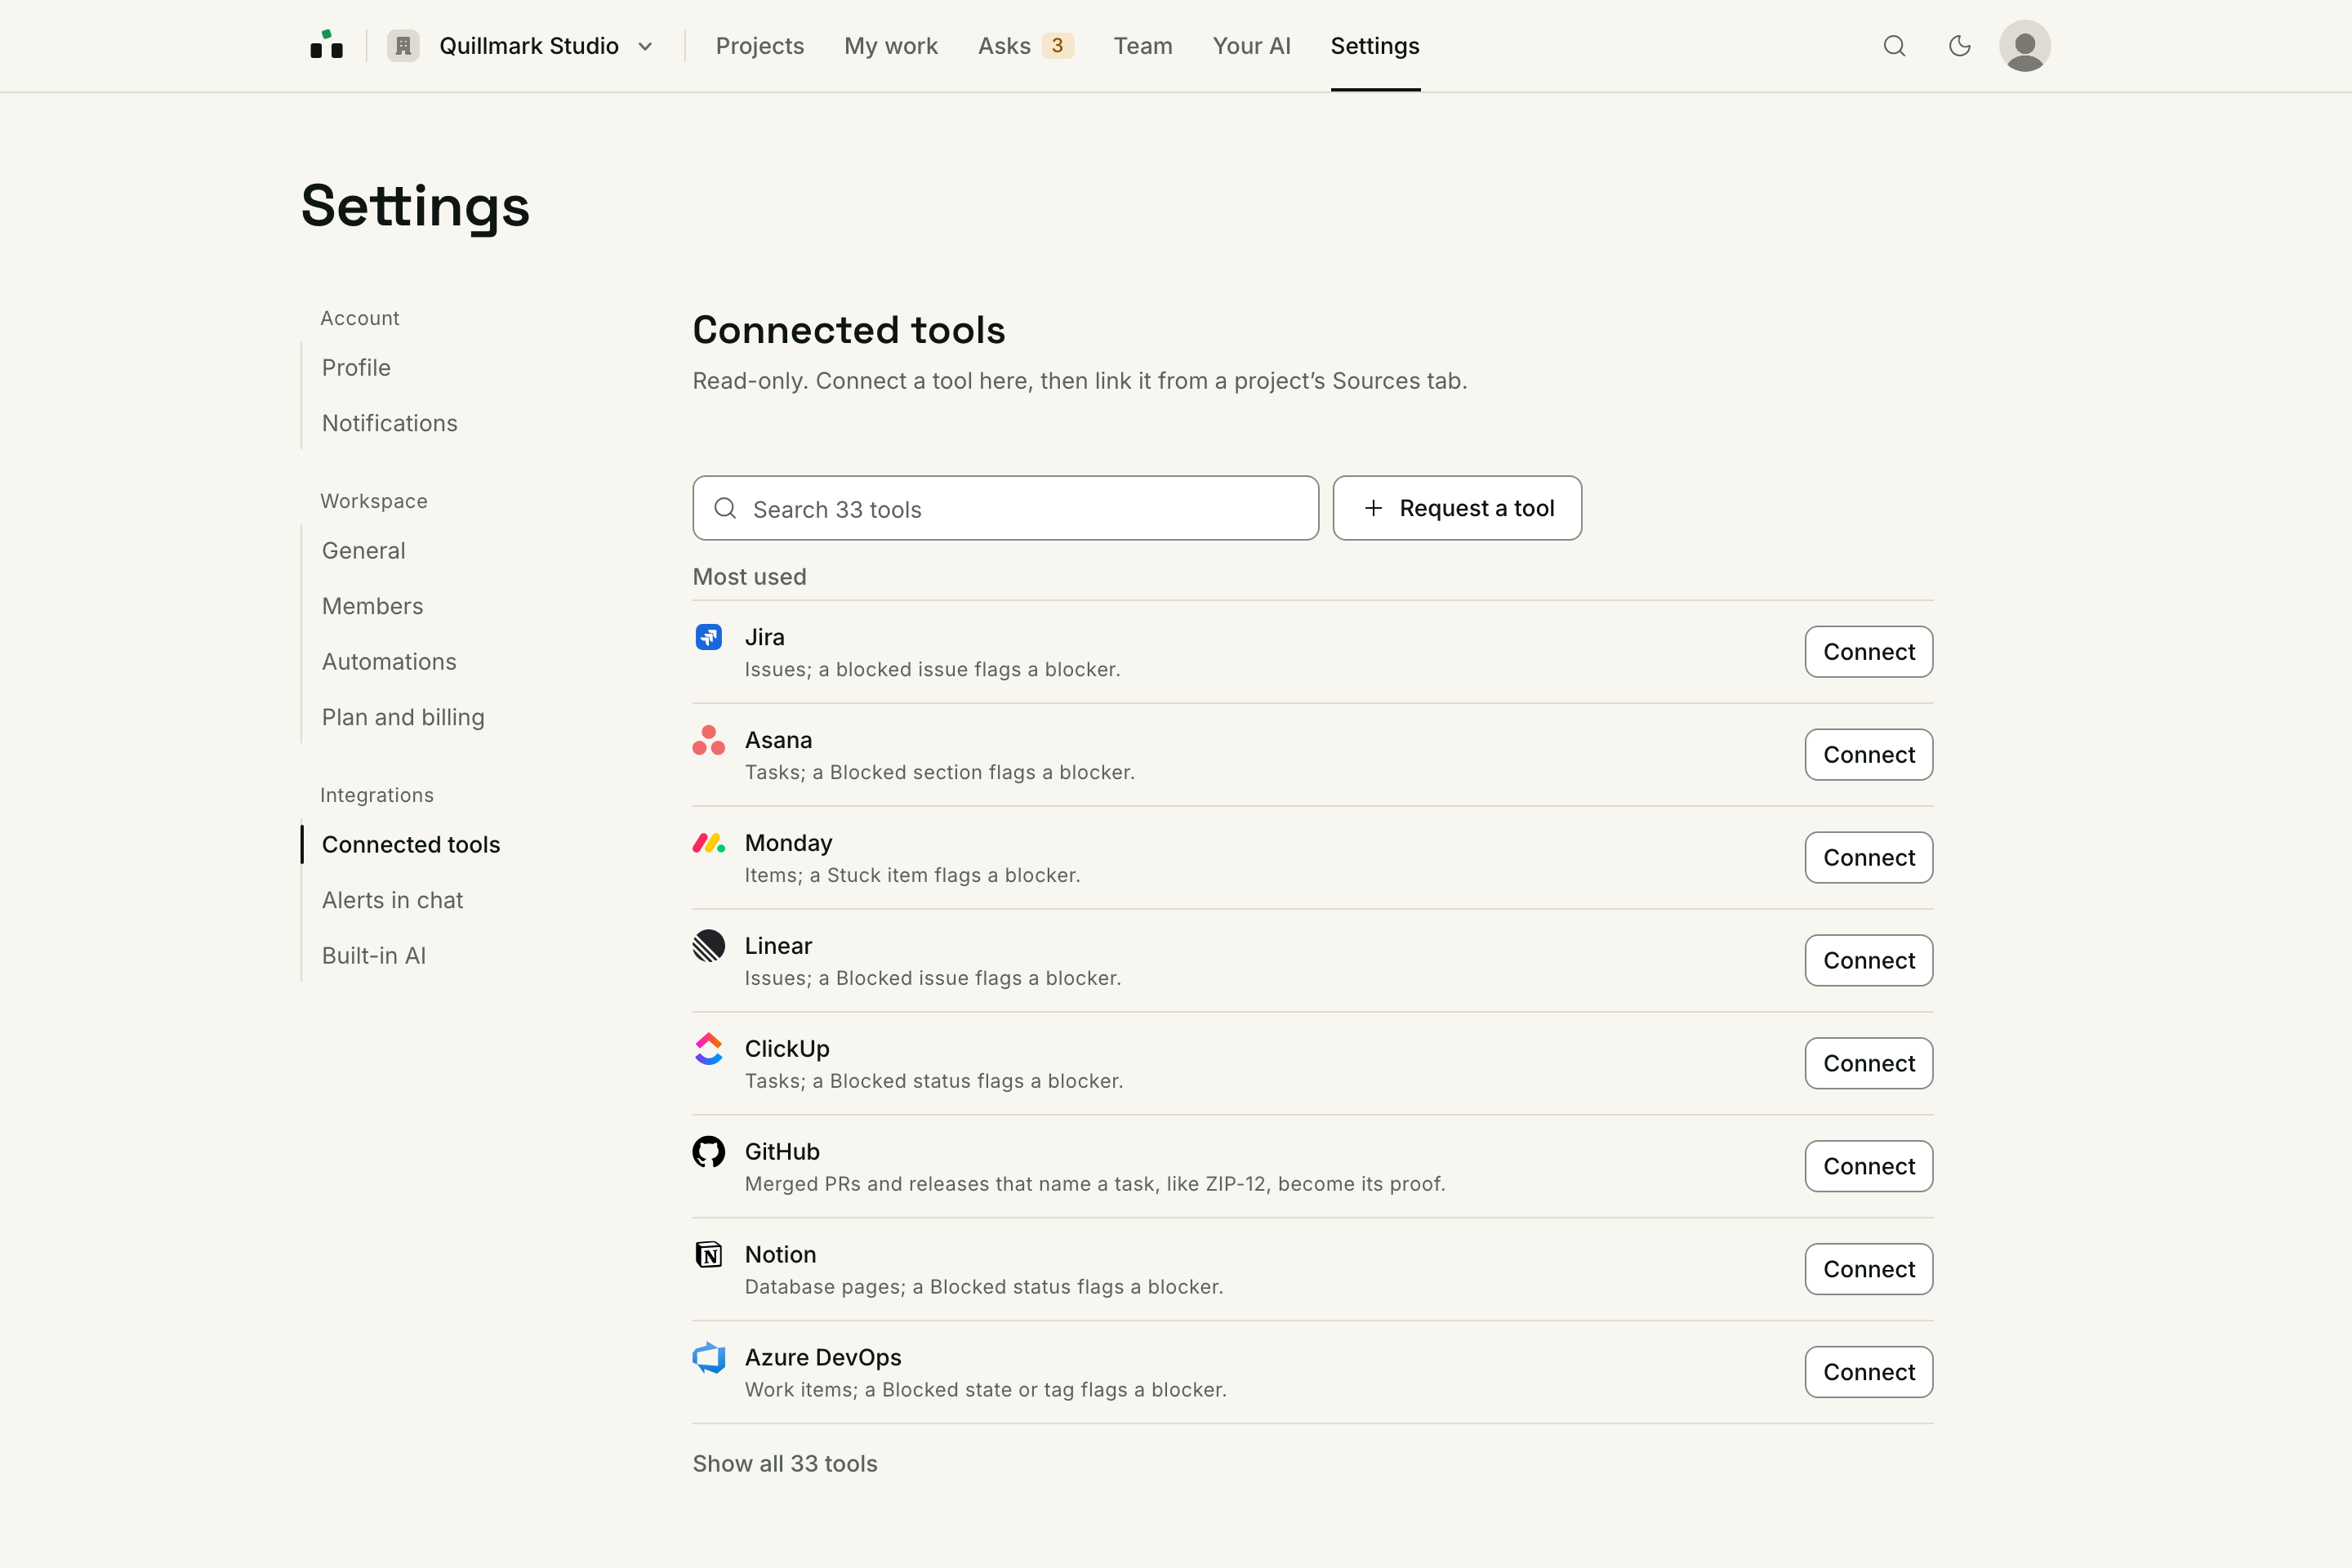
Task: Click the ClickUp logo icon
Action: (708, 1049)
